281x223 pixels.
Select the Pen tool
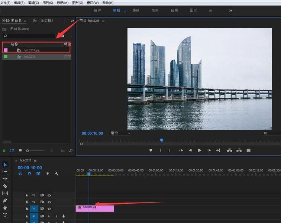(5, 200)
